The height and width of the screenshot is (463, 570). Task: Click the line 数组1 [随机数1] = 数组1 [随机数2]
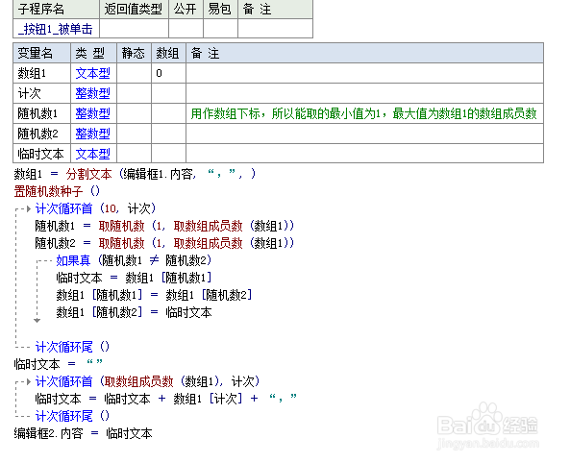click(154, 295)
